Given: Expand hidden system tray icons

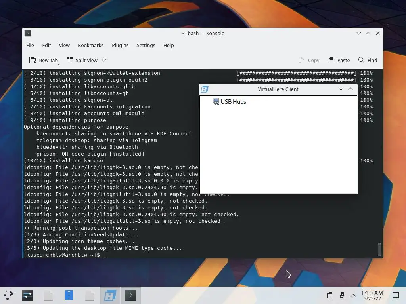Looking at the screenshot, I should pos(353,295).
